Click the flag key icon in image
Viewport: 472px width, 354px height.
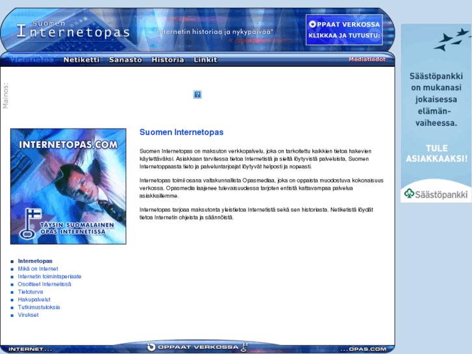tap(29, 223)
